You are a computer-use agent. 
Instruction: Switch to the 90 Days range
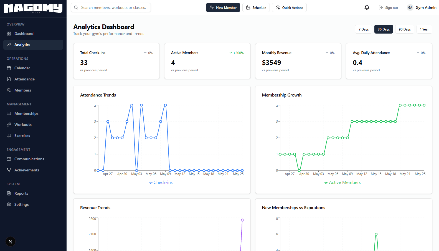tap(405, 29)
